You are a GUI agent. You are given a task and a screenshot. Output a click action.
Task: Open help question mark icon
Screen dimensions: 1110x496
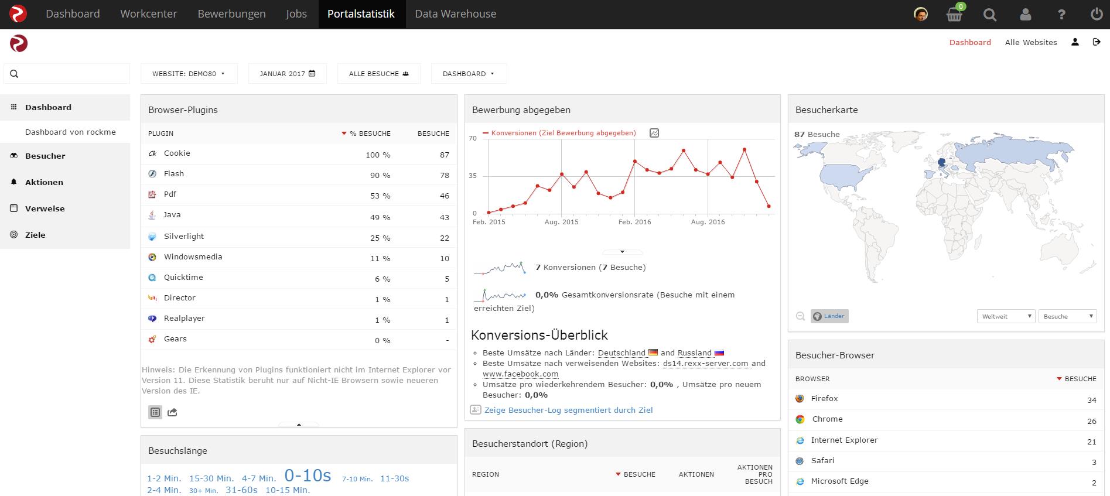[1061, 15]
